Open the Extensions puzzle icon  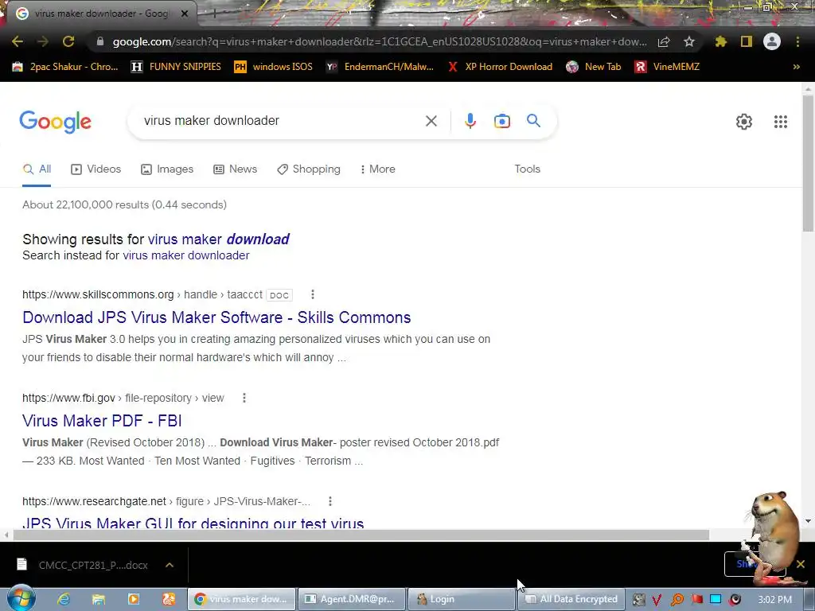point(721,41)
